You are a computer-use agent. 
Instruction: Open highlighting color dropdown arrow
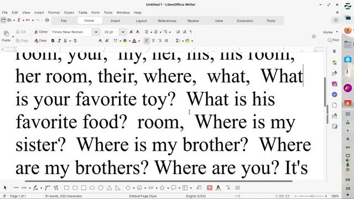(x=129, y=41)
